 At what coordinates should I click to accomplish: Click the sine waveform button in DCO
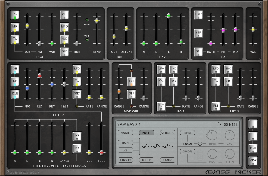pos(15,40)
